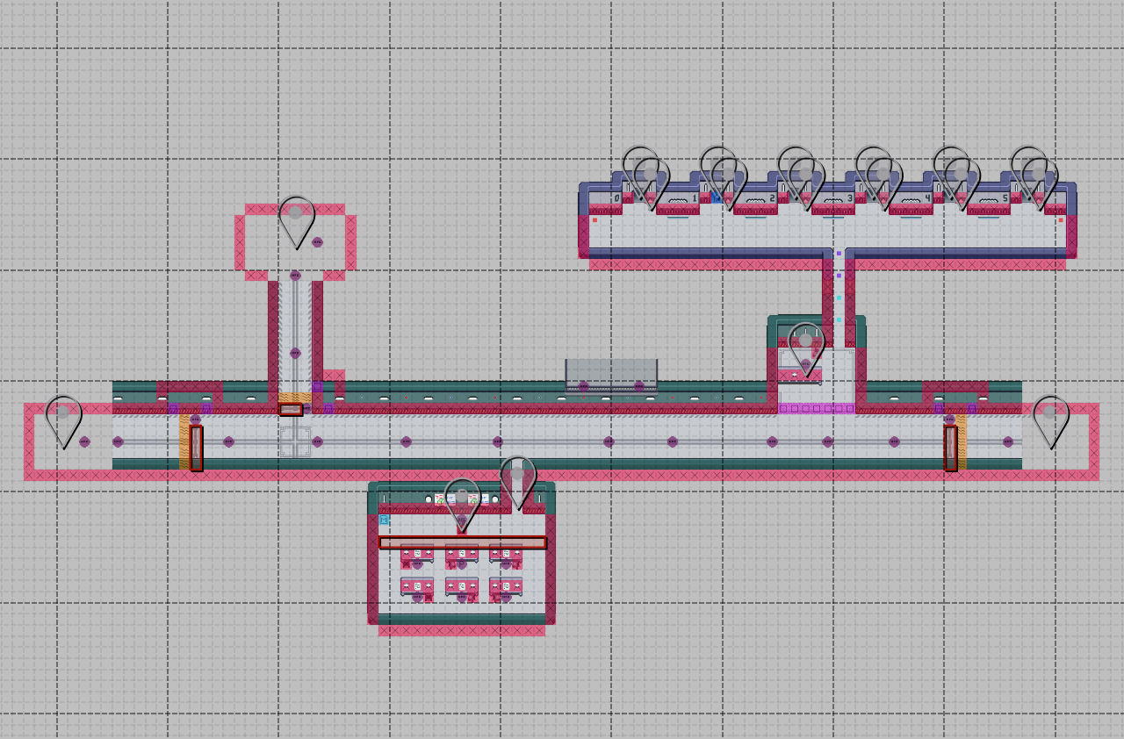Click dormitory door number 3
1124x739 pixels.
click(x=850, y=198)
